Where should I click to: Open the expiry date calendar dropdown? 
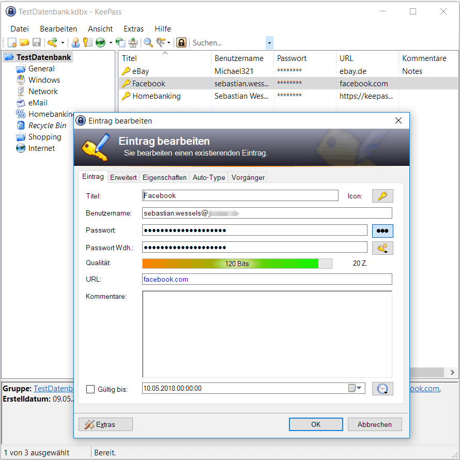coord(356,388)
